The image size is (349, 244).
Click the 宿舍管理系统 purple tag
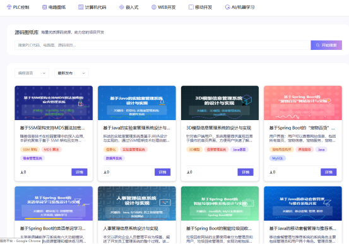click(x=32, y=158)
